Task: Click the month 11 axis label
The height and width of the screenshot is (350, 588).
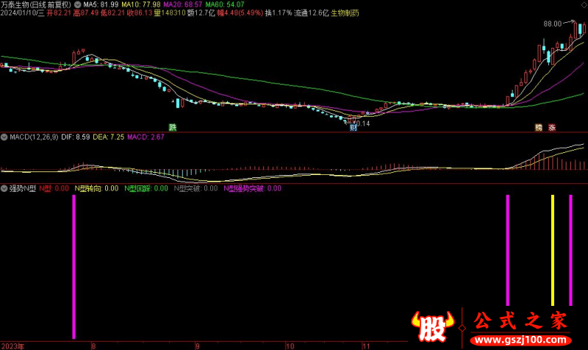Action: (366, 346)
